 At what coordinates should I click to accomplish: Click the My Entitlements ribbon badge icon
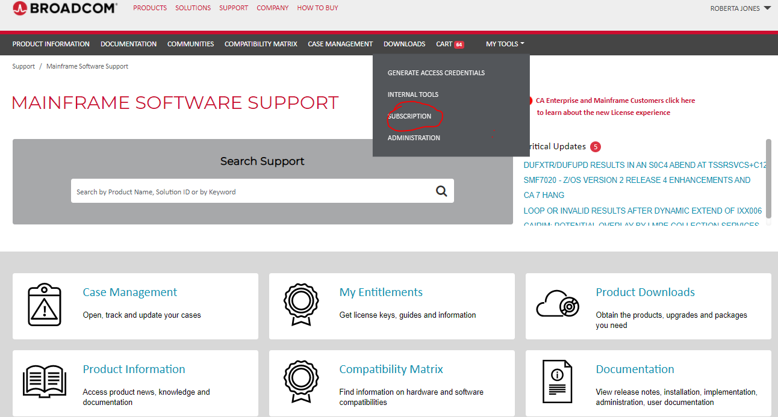pos(301,306)
